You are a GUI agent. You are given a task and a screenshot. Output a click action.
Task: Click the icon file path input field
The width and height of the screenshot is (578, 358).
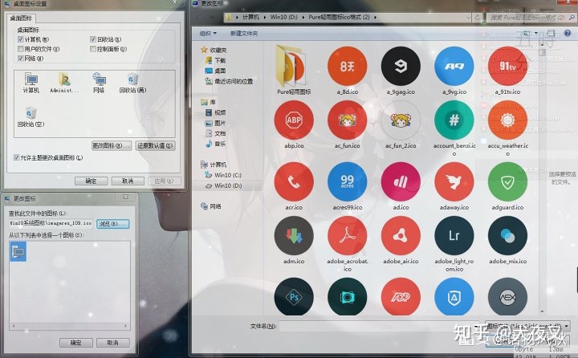[51, 223]
